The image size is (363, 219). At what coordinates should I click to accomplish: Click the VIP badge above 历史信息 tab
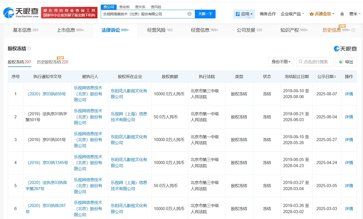click(x=342, y=26)
